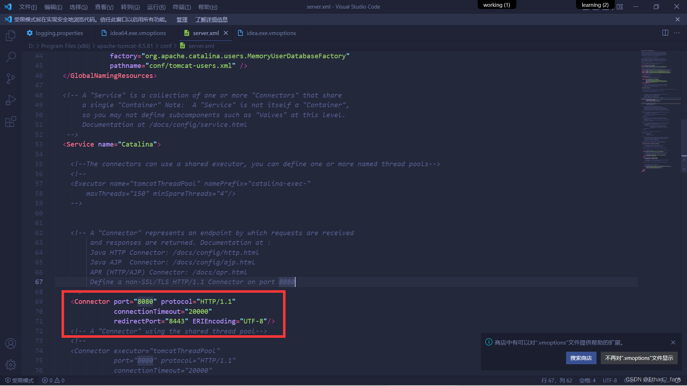
Task: Open the 查看(V) menu
Action: (x=104, y=7)
